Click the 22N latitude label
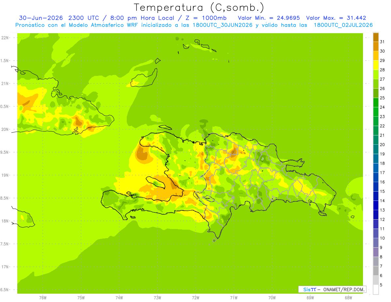 [5, 38]
